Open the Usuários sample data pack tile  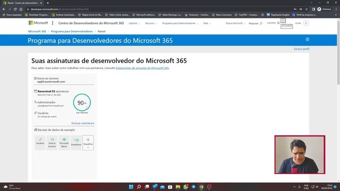40,143
